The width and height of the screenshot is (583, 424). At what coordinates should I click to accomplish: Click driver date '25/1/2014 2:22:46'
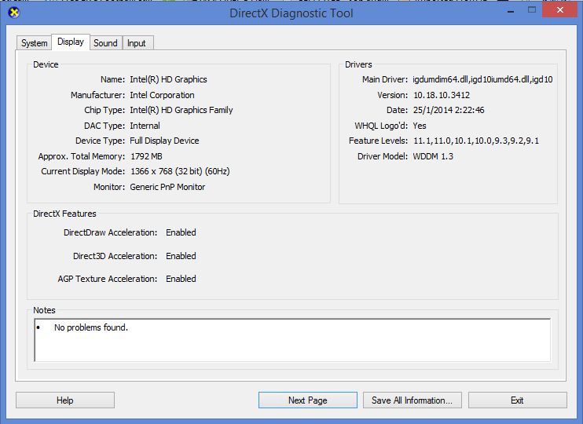point(449,111)
